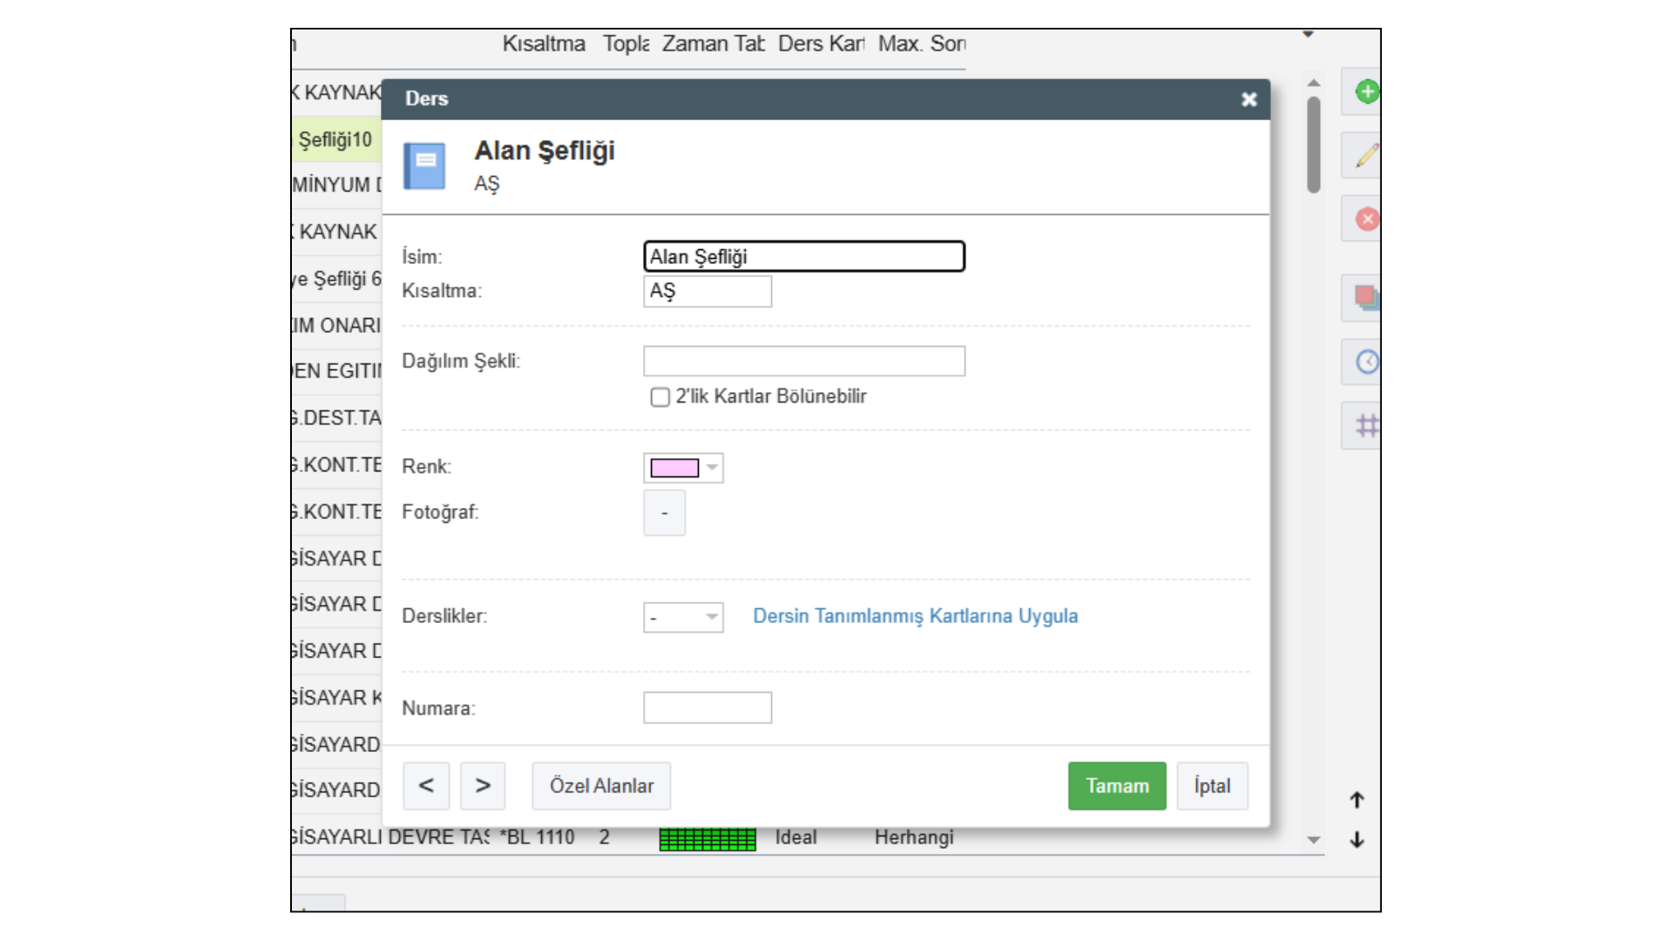Click the pink color swatch
The image size is (1673, 941).
pyautogui.click(x=674, y=468)
